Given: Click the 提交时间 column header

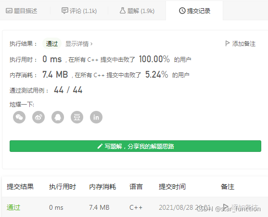Looking at the screenshot, I should (172, 187).
